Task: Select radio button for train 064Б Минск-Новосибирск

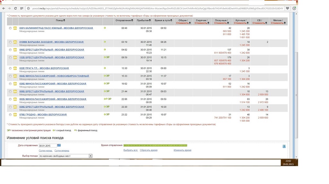Action: point(10,76)
